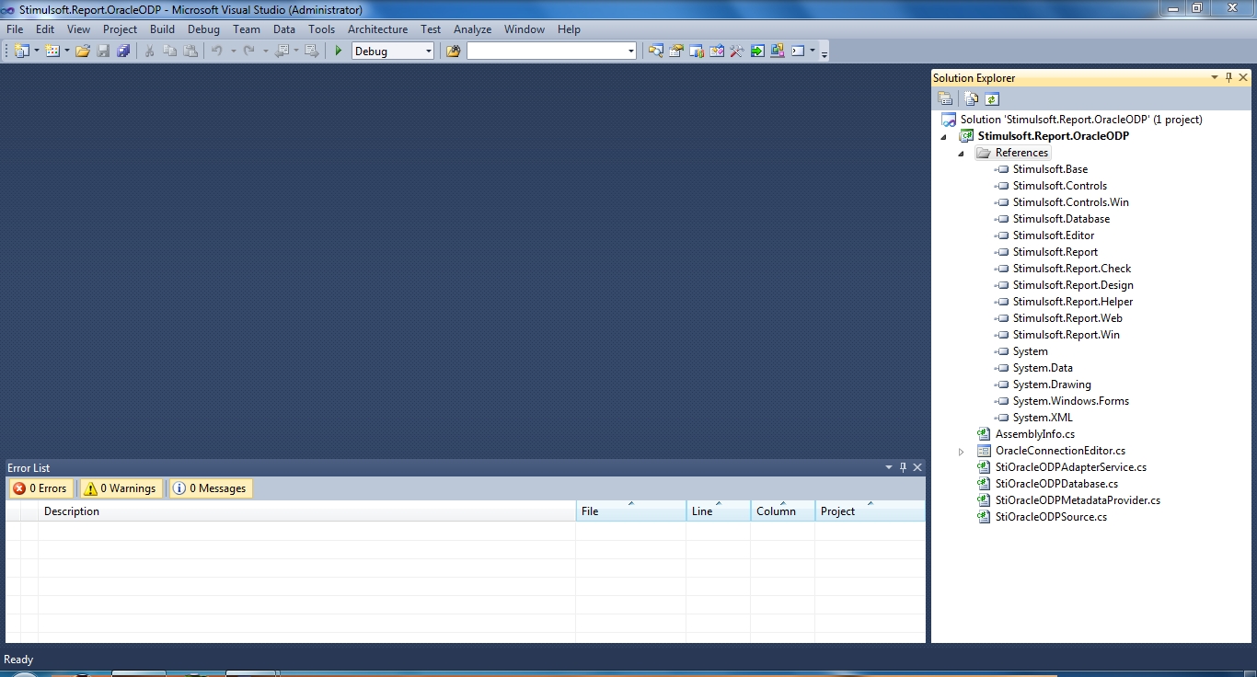The image size is (1257, 677).
Task: Sort Error List by File column
Action: [x=631, y=511]
